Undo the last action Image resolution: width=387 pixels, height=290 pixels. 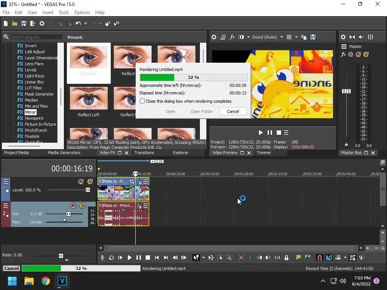pyautogui.click(x=78, y=23)
